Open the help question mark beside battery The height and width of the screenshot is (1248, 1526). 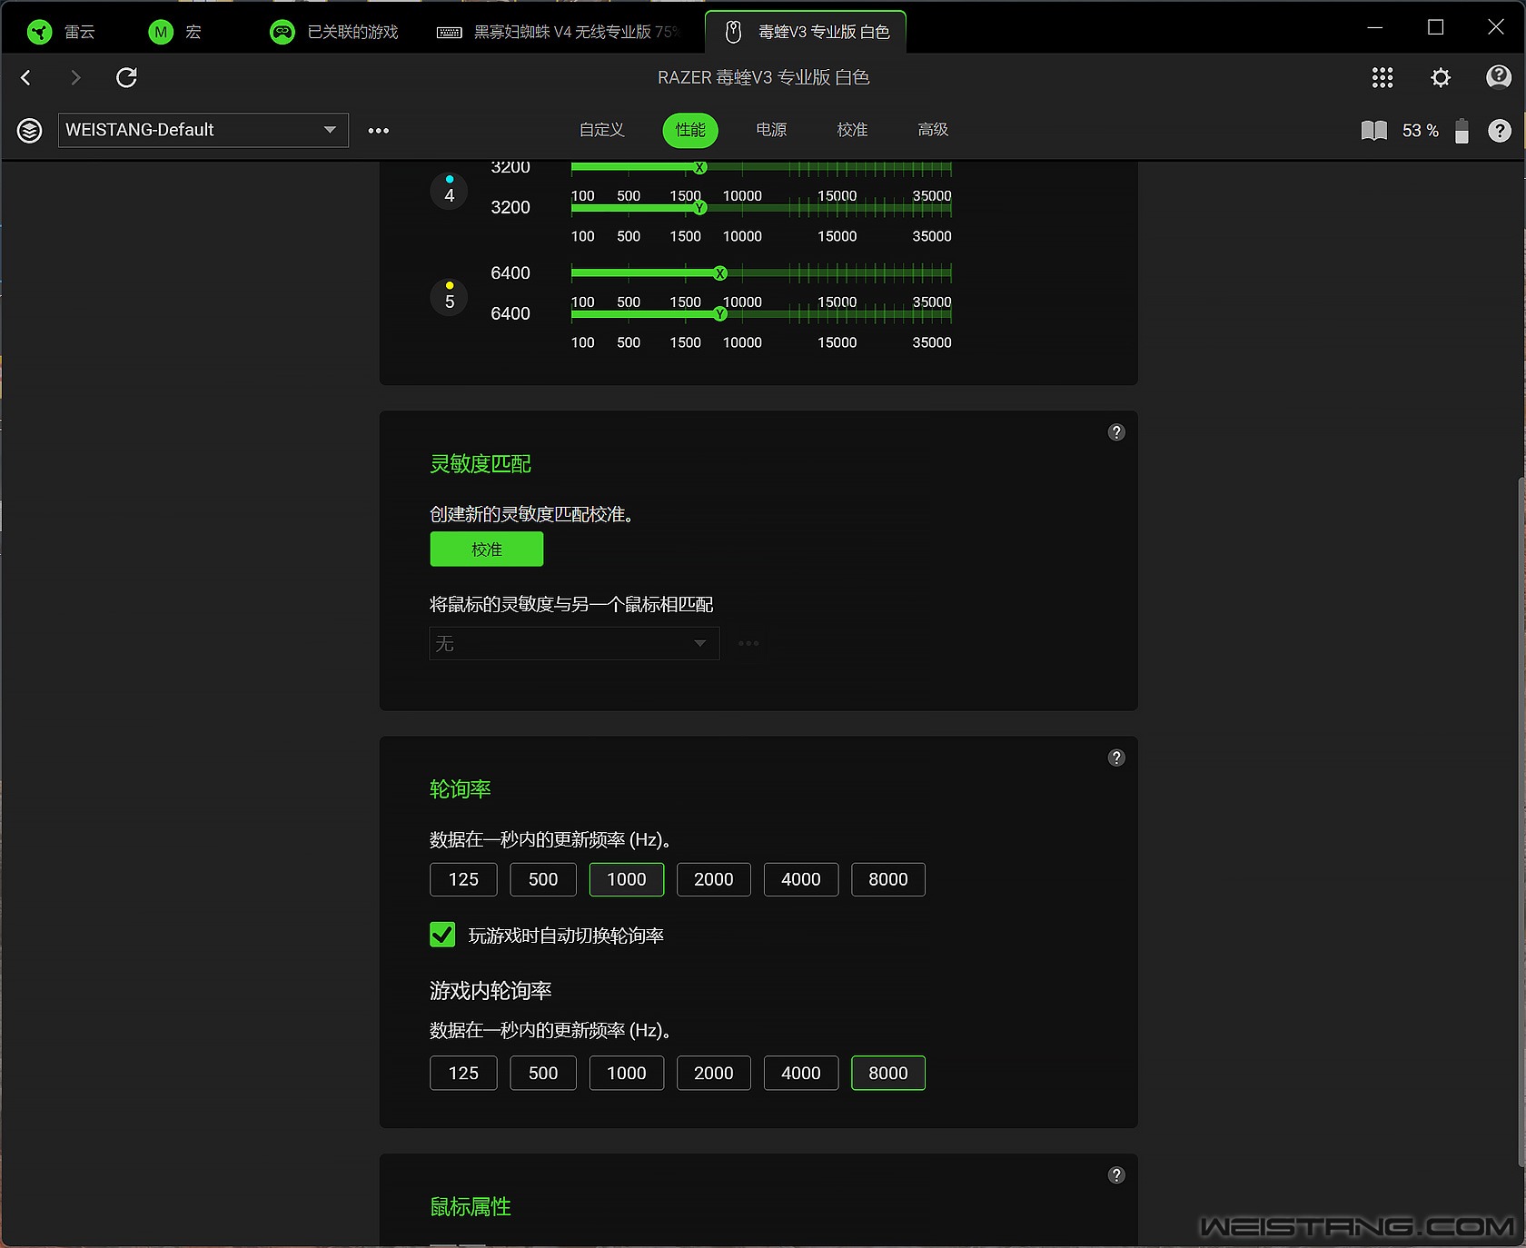click(1500, 131)
